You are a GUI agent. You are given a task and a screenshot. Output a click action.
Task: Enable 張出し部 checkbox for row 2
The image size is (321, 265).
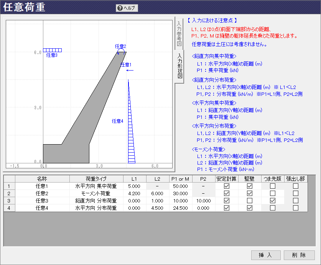pos(296,193)
